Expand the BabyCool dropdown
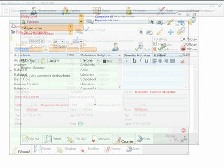This screenshot has width=224, height=168. click(81, 16)
